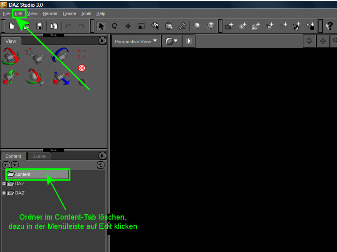Viewport: 337px width, 252px height.
Task: Click the pan four-arrow icon at the viewport's top right
Action: pyautogui.click(x=323, y=41)
